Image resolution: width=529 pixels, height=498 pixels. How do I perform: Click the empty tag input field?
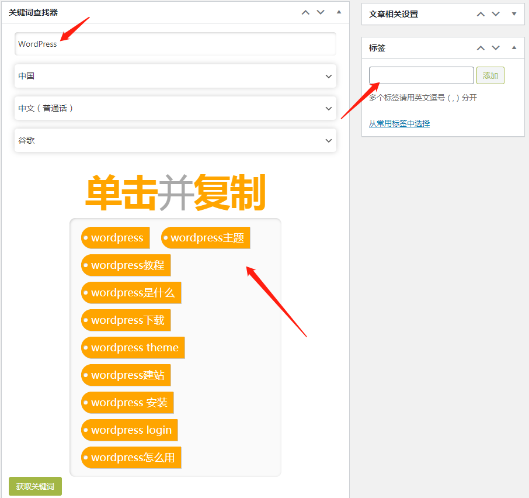[421, 75]
